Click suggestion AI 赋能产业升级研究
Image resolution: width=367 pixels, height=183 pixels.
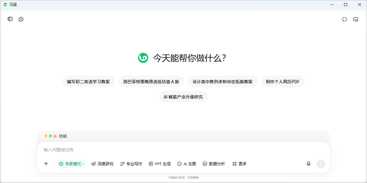pyautogui.click(x=183, y=97)
